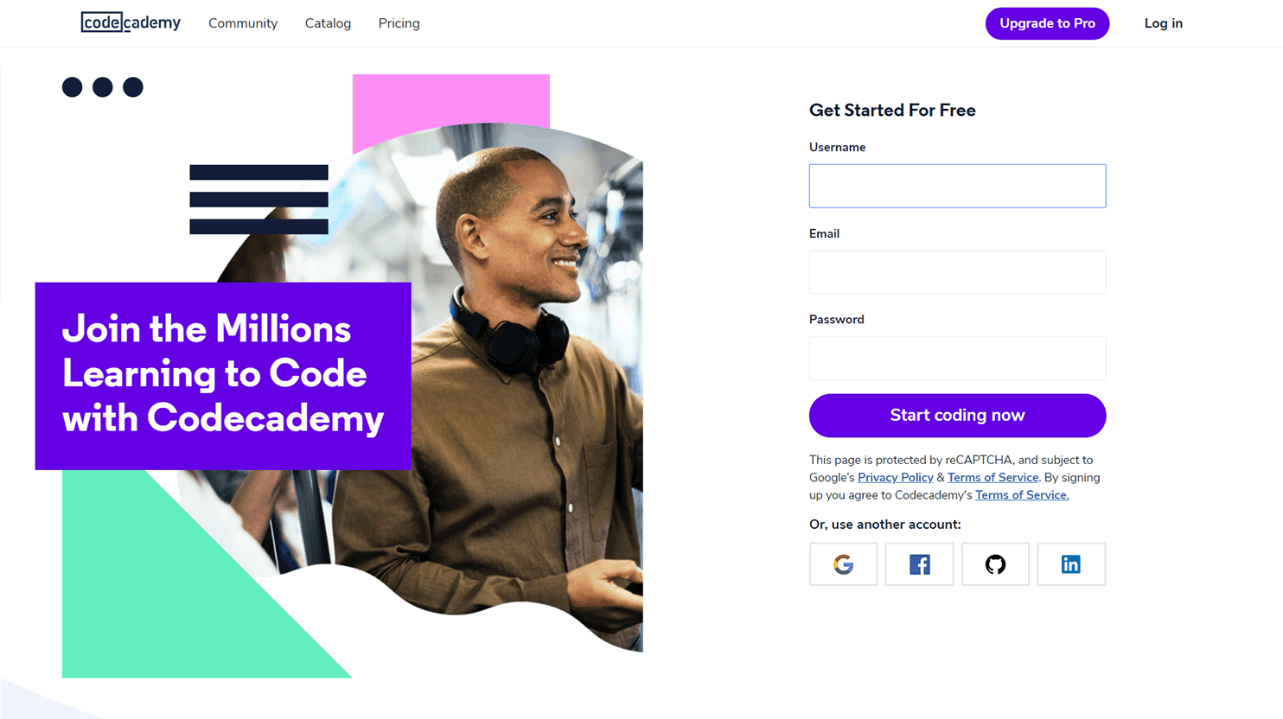Open Terms of Service link beside Privacy Policy
The height and width of the screenshot is (719, 1283).
993,477
